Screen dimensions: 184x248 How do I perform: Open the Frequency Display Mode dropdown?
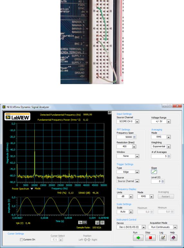(152, 196)
